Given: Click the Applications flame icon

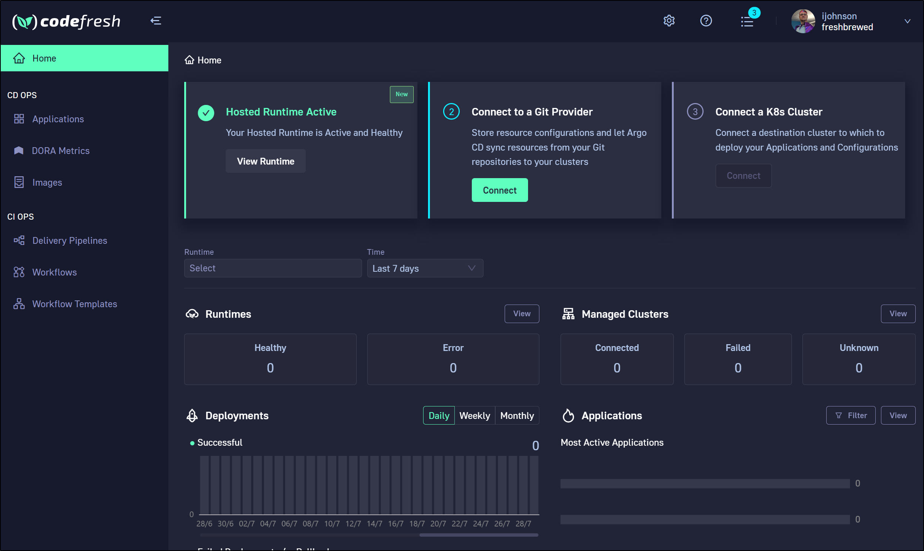Looking at the screenshot, I should [568, 416].
